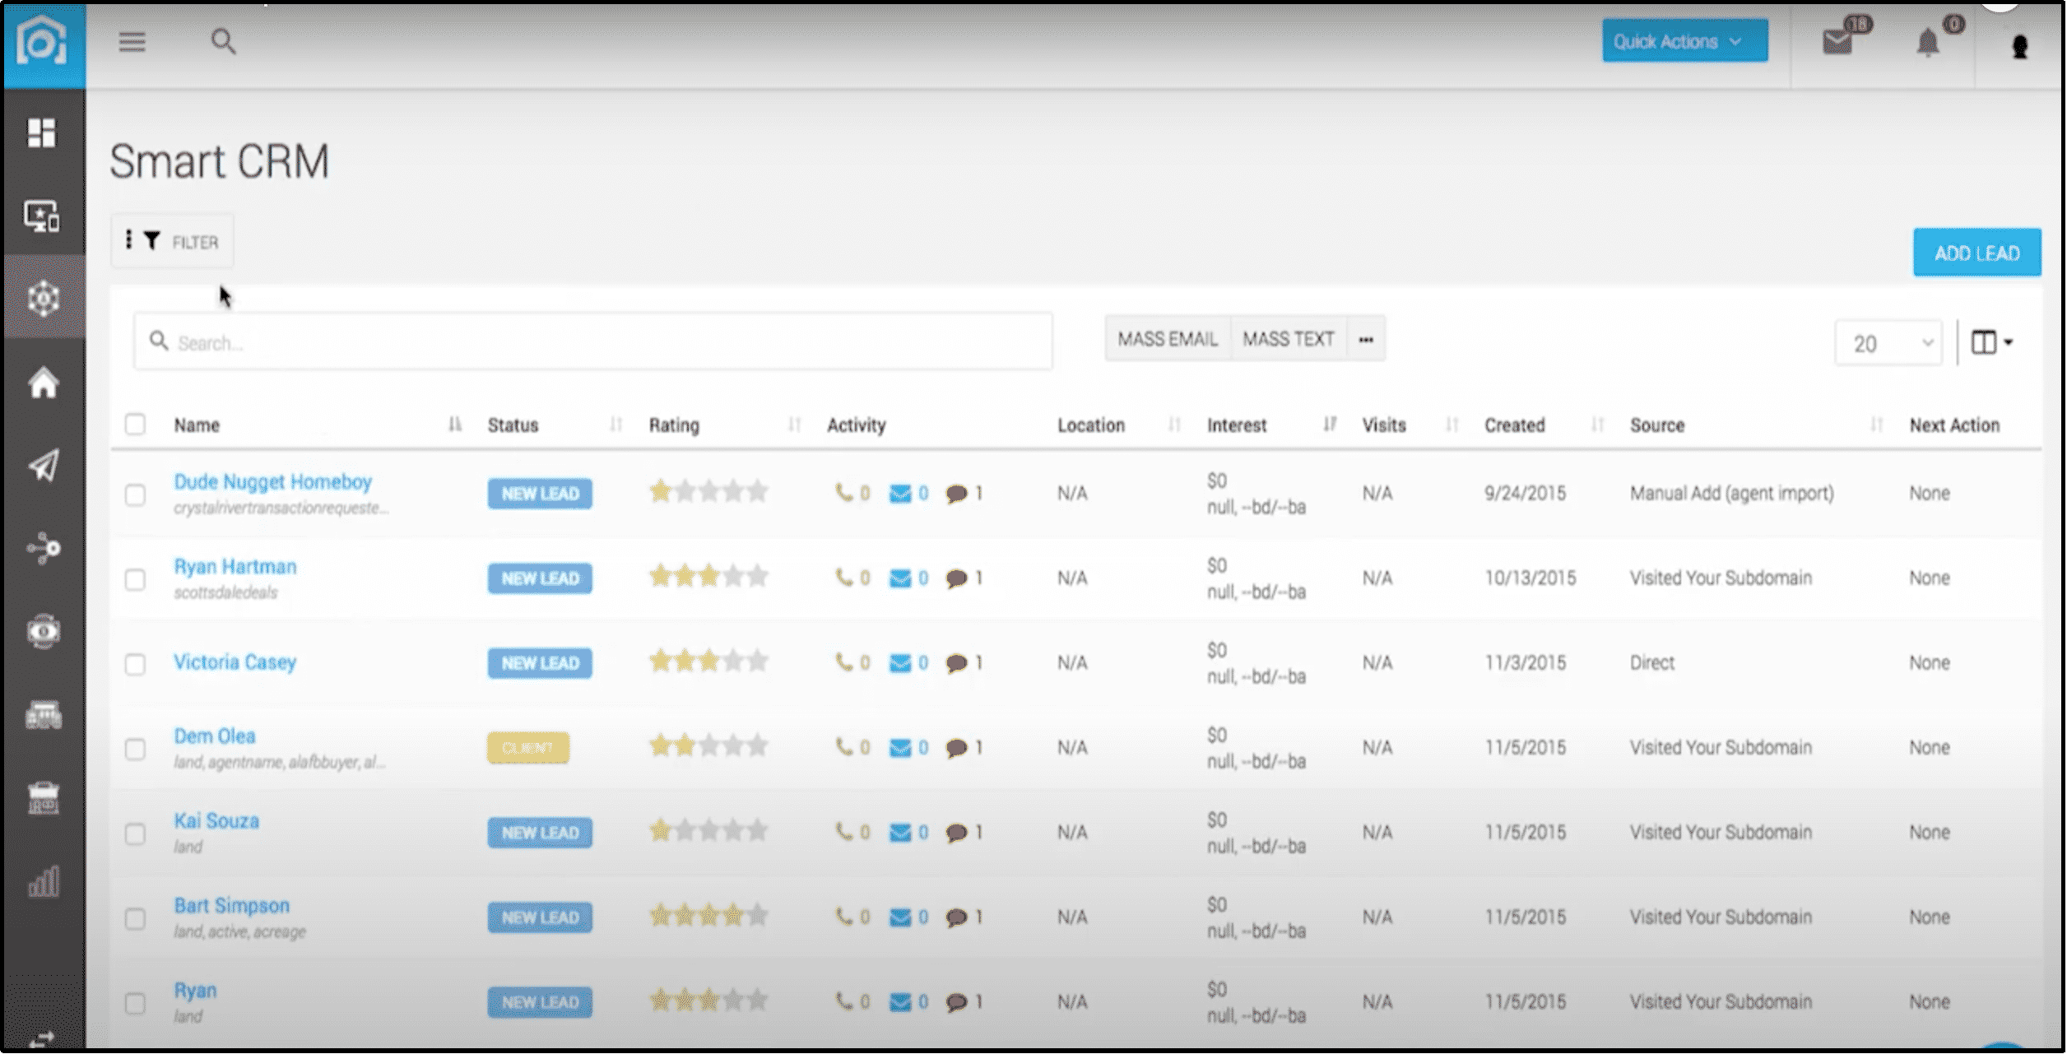Click the hamburger menu icon in top bar
Viewport: 2067px width, 1054px height.
132,43
